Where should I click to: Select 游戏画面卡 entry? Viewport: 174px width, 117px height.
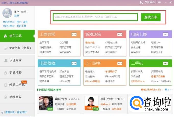click(x=111, y=52)
